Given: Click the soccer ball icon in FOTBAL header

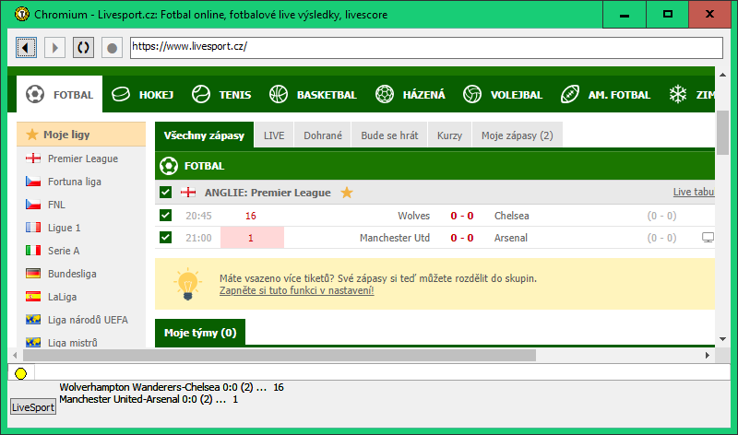Looking at the screenshot, I should 169,166.
